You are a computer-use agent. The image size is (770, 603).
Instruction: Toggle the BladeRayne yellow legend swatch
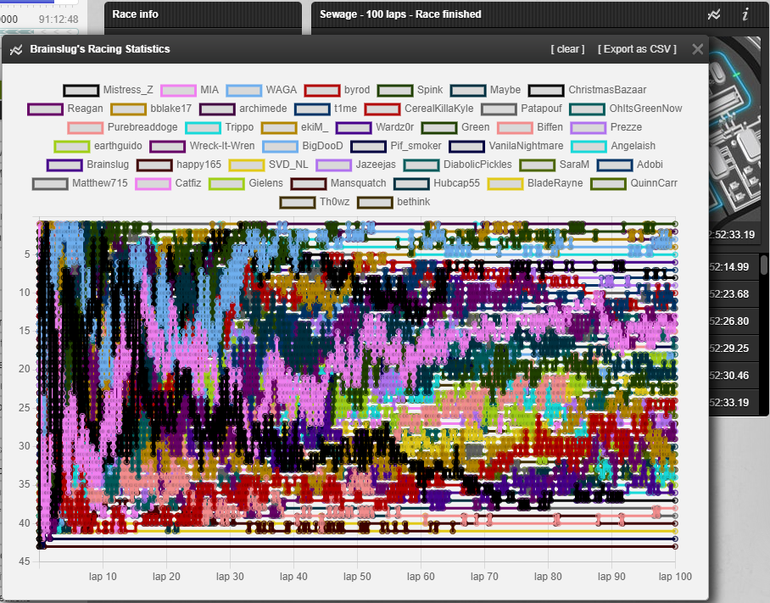click(x=505, y=184)
